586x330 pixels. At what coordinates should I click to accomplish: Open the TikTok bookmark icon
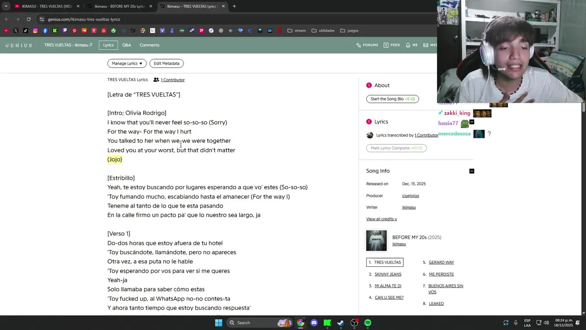pyautogui.click(x=26, y=31)
